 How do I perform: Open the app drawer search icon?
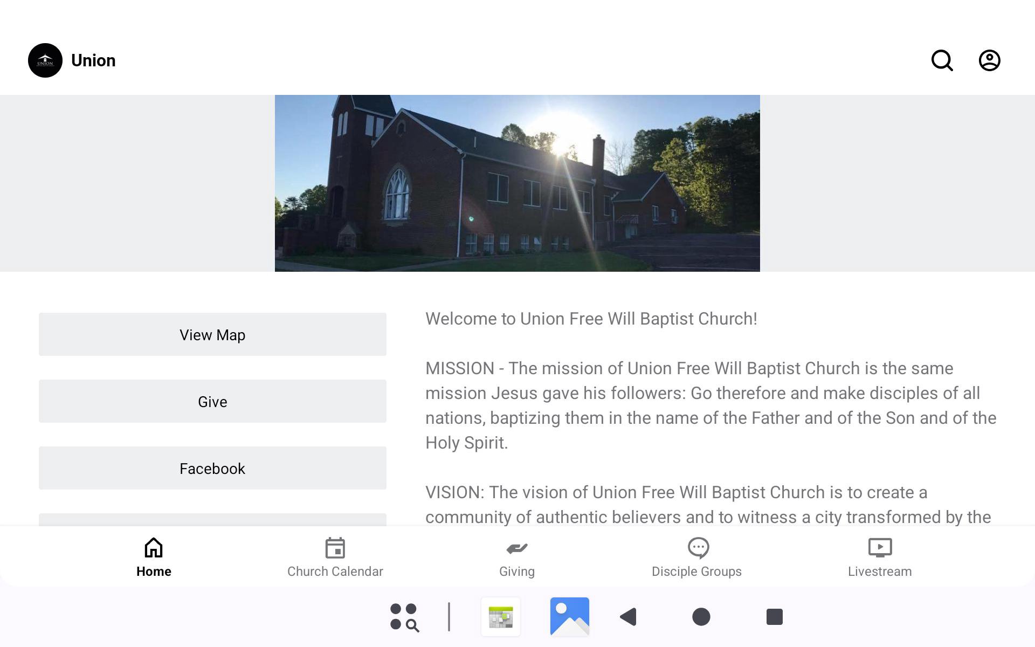coord(404,617)
